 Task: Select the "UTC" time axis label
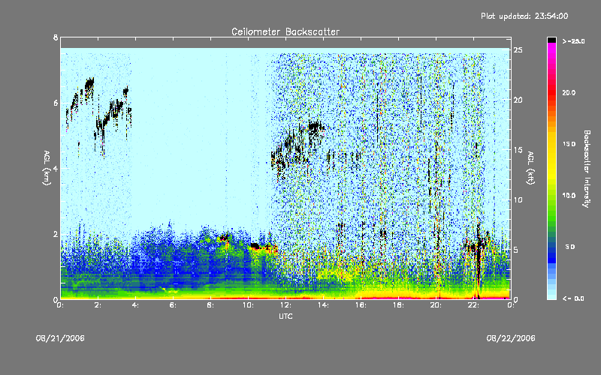285,316
